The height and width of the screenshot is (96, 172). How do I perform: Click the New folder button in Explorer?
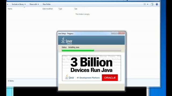46,4
